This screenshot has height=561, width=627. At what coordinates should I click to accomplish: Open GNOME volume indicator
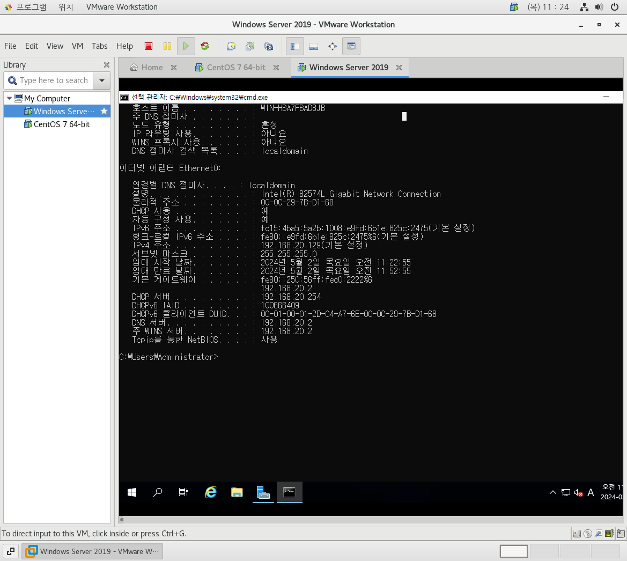coord(599,7)
